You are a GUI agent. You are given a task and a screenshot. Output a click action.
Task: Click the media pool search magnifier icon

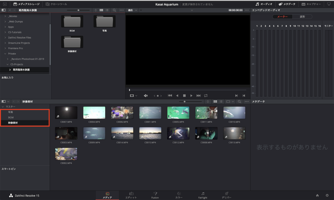(x=239, y=101)
